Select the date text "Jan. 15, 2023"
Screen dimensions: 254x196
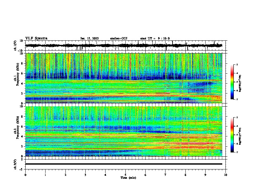(x=89, y=38)
